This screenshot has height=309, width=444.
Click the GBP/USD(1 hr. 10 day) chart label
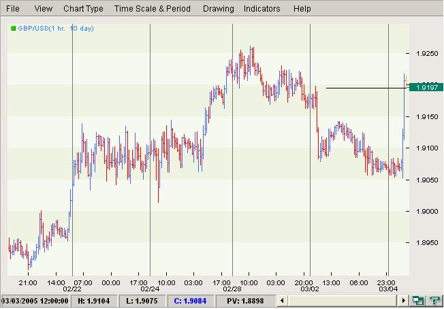pos(56,29)
